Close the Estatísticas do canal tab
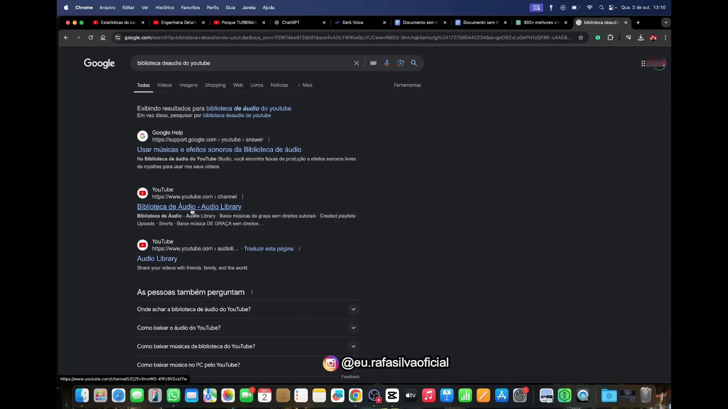This screenshot has width=728, height=409. [143, 22]
